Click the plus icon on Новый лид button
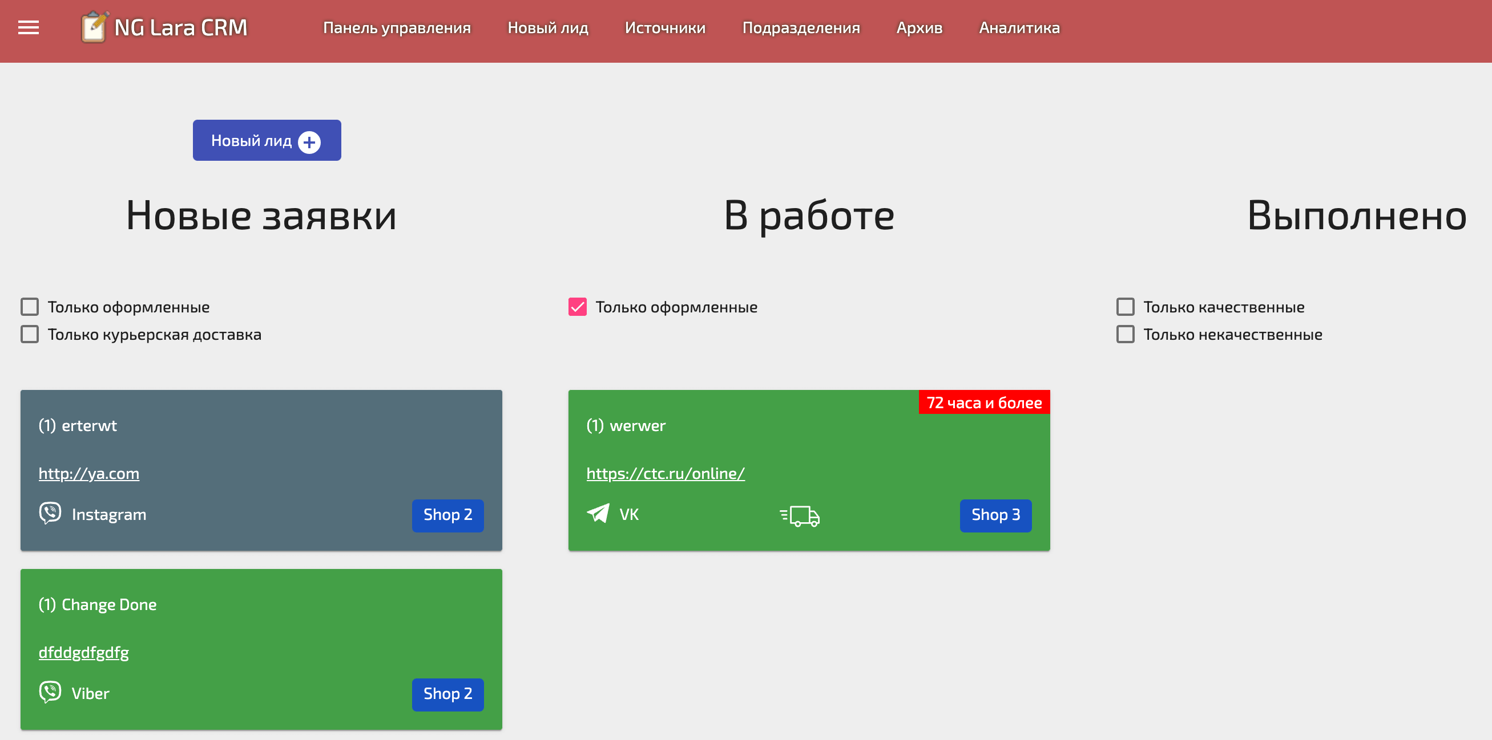 point(309,143)
